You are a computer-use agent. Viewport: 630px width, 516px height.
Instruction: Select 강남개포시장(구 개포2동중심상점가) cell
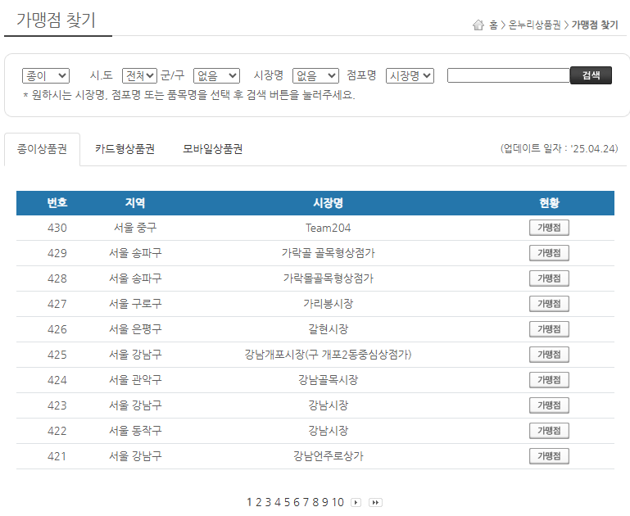coord(329,355)
